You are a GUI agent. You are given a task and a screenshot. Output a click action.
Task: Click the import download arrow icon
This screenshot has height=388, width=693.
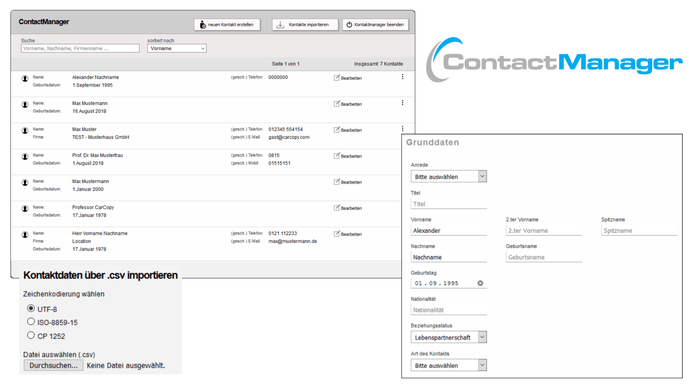pos(280,25)
